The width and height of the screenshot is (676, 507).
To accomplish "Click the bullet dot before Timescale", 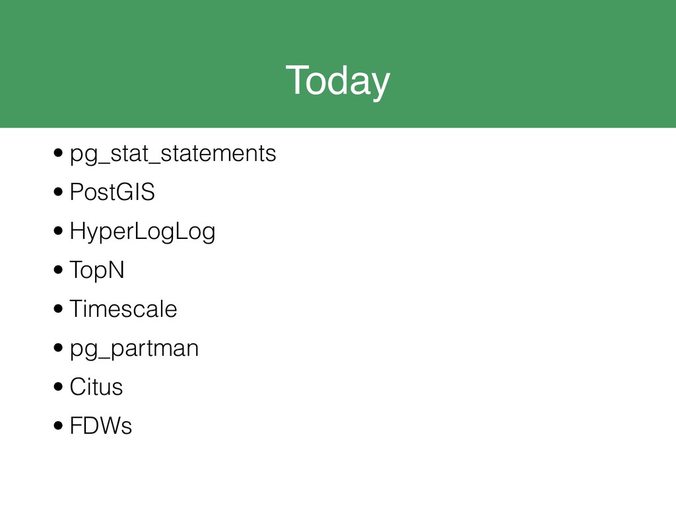I will (58, 308).
